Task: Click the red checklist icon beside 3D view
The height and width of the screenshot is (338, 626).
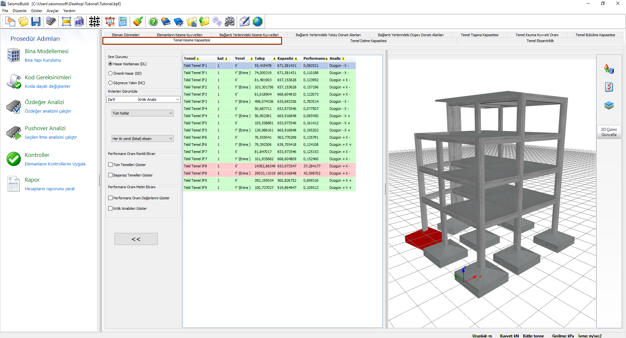Action: [609, 87]
